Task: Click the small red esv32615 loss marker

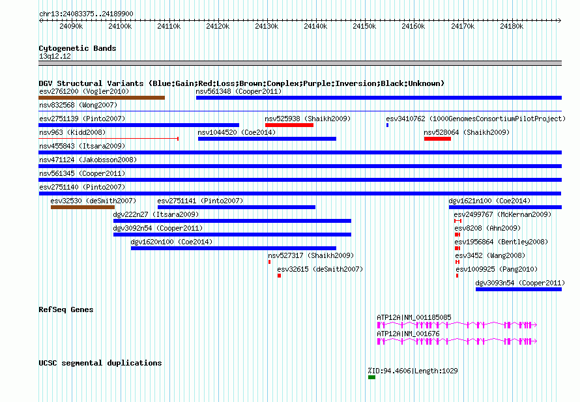Action: tap(280, 276)
